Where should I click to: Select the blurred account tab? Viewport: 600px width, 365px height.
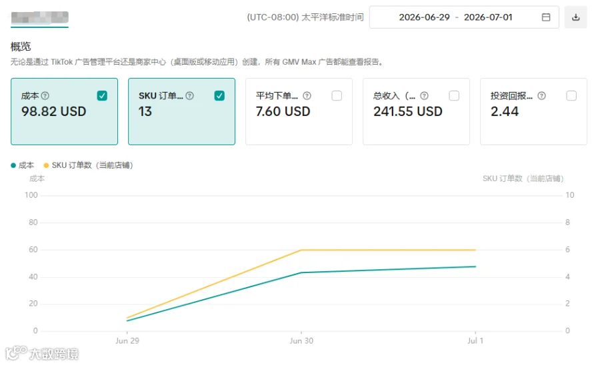click(40, 17)
